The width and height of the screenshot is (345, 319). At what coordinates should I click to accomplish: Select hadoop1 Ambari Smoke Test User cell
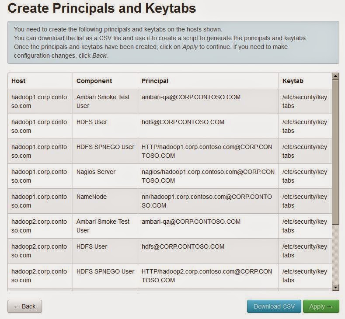pyautogui.click(x=103, y=101)
